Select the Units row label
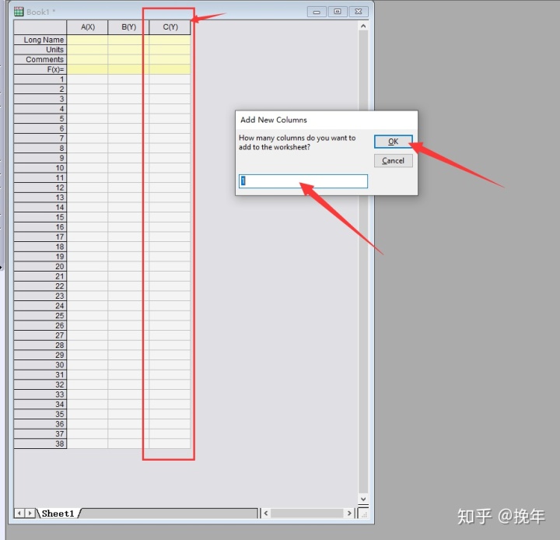Image resolution: width=560 pixels, height=540 pixels. pos(40,50)
